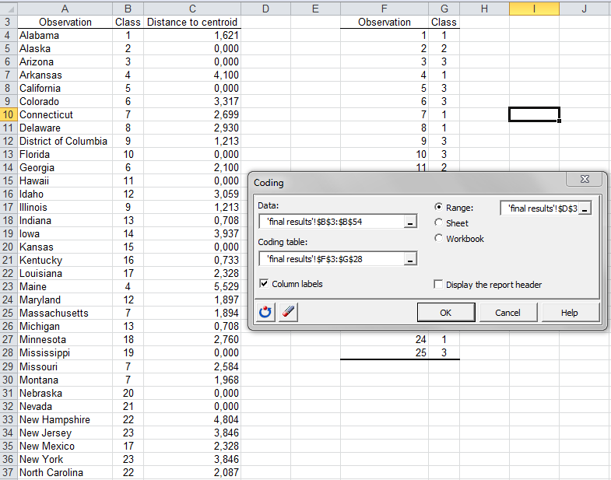The width and height of the screenshot is (611, 480).
Task: Select the Sheet radio option
Action: [438, 222]
